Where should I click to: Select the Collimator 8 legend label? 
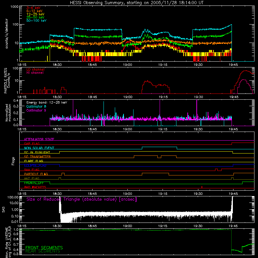click(x=36, y=106)
